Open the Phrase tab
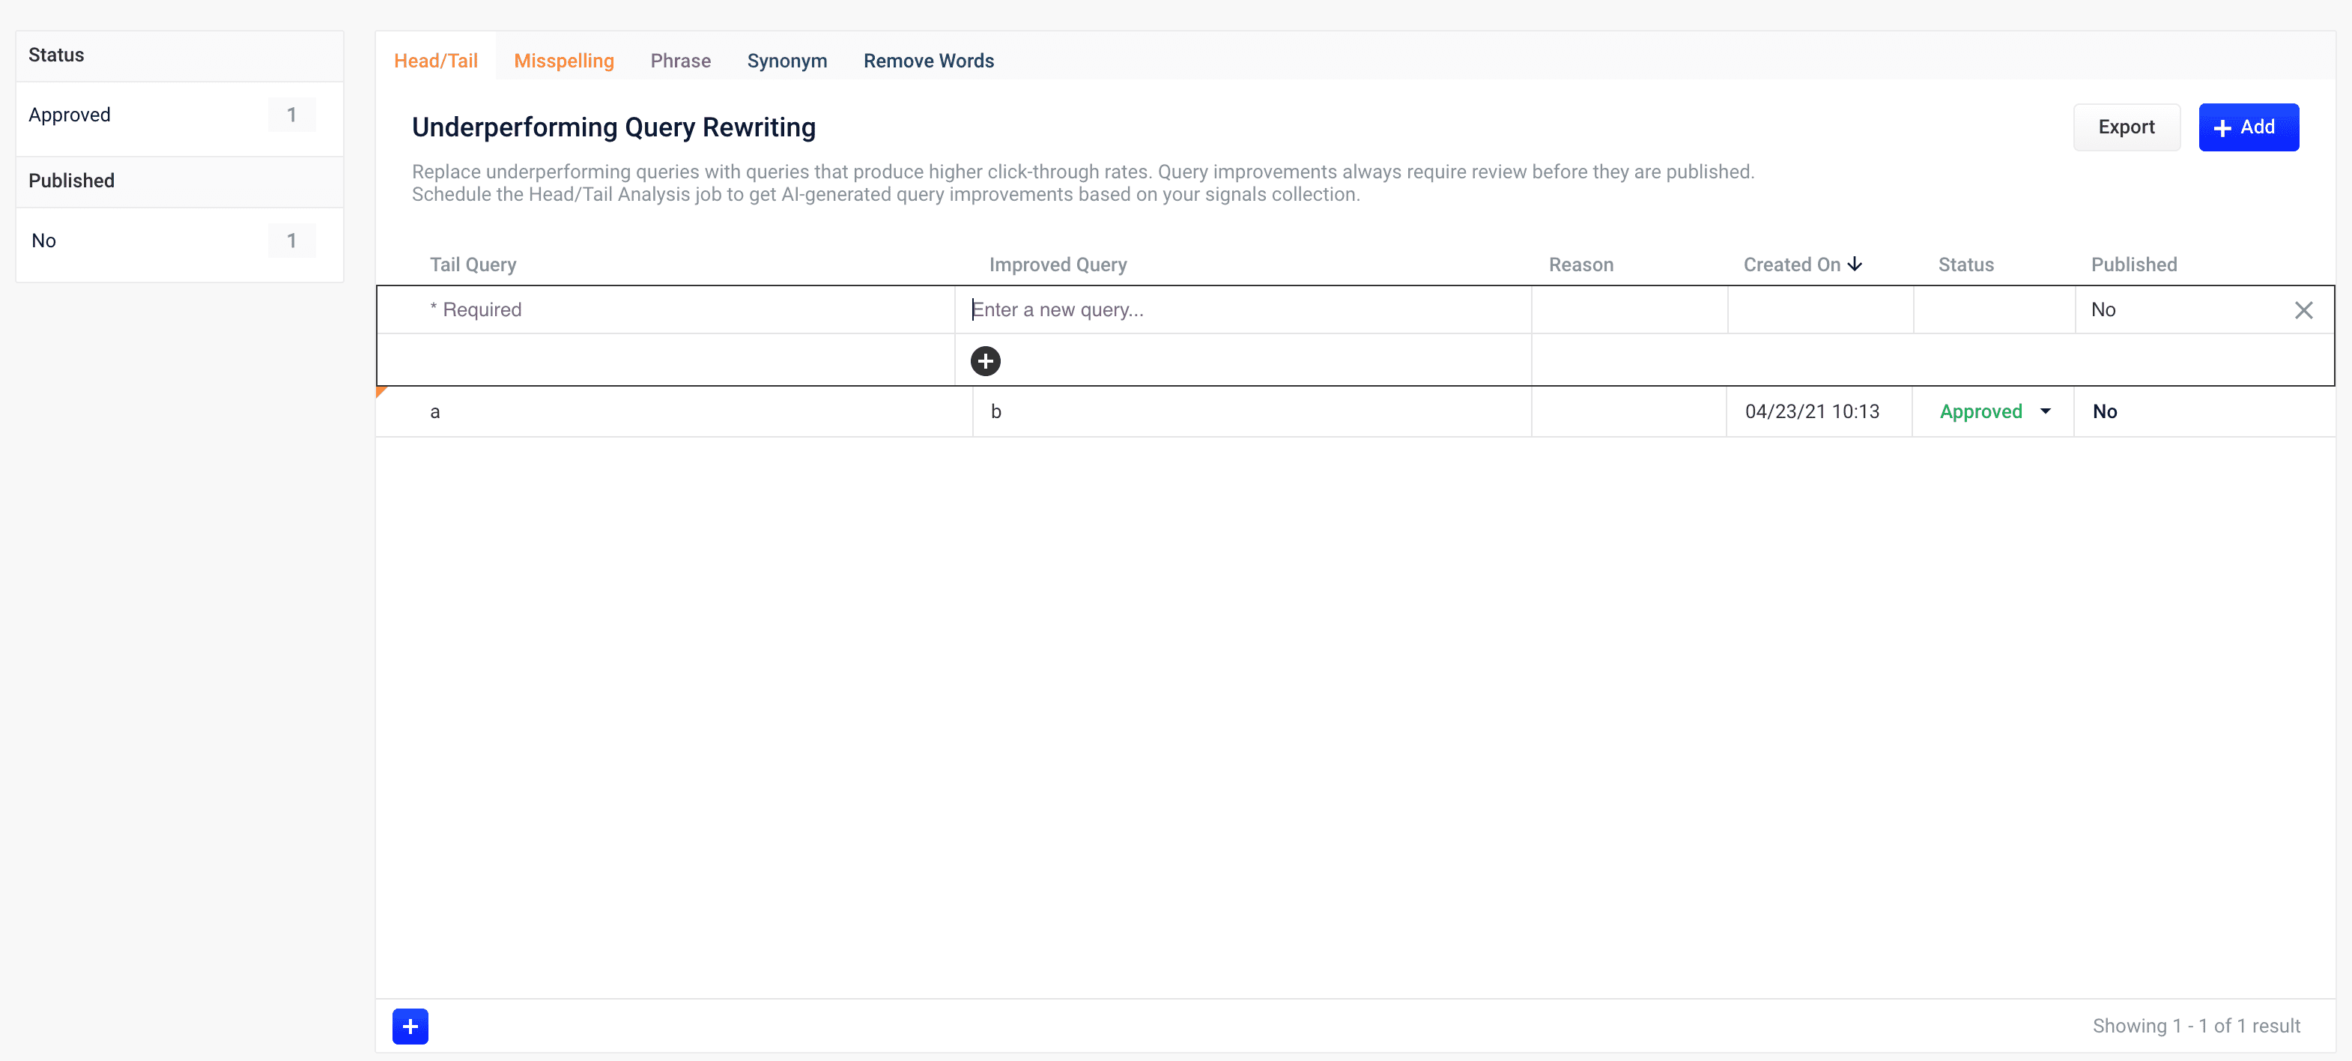Image resolution: width=2352 pixels, height=1061 pixels. click(679, 60)
